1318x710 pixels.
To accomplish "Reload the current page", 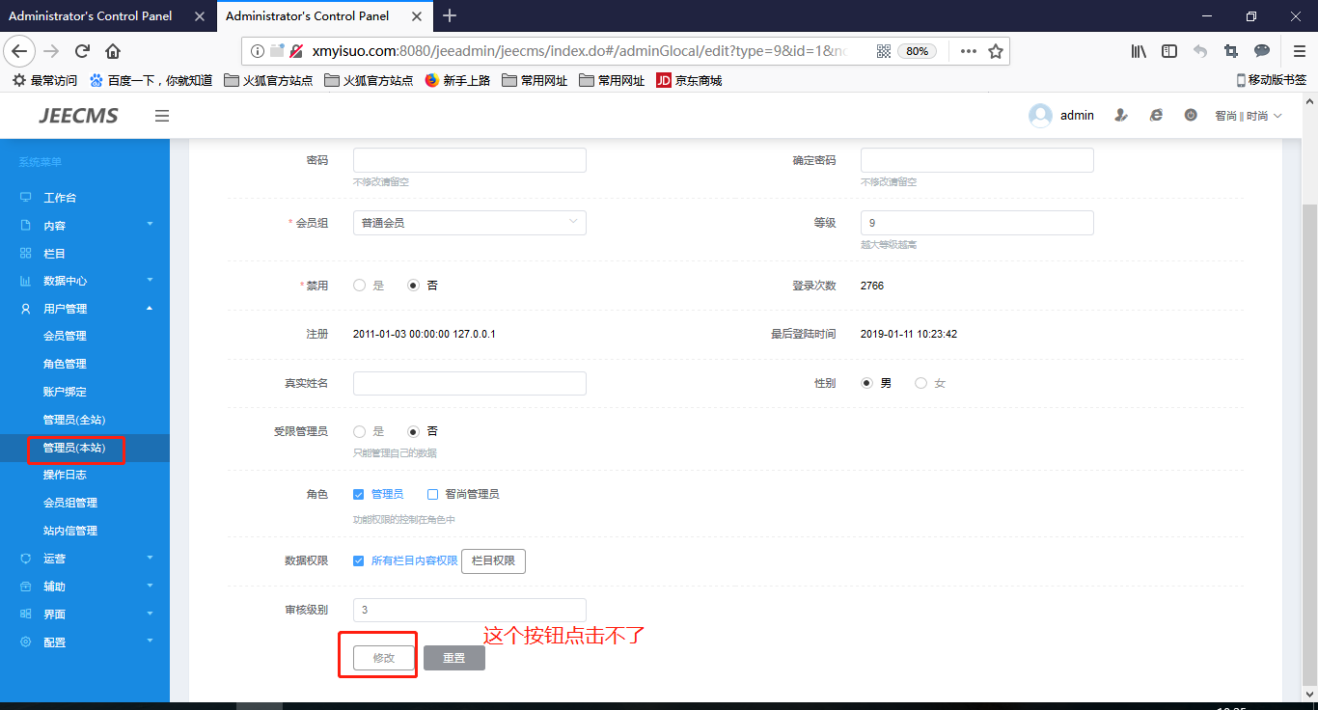I will [82, 51].
